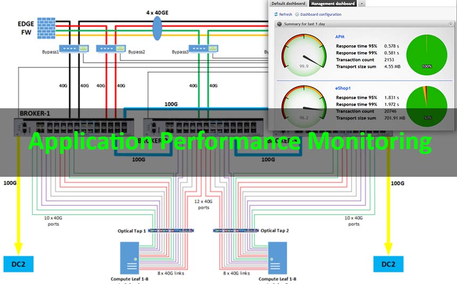Click the EDGE FW label
The image size is (457, 284).
[26, 28]
